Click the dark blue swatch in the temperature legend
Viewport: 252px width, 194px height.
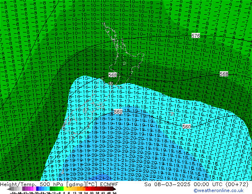pyautogui.click(x=37, y=189)
